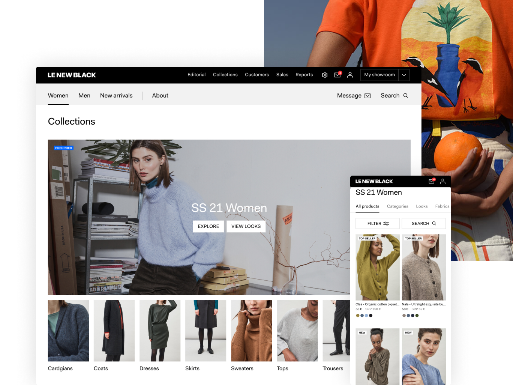513x385 pixels.
Task: Open the Collections menu item
Action: [x=225, y=75]
